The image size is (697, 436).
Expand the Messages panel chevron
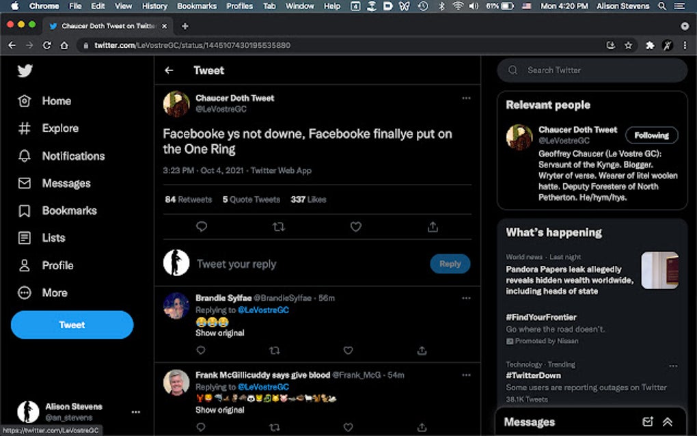(x=668, y=422)
